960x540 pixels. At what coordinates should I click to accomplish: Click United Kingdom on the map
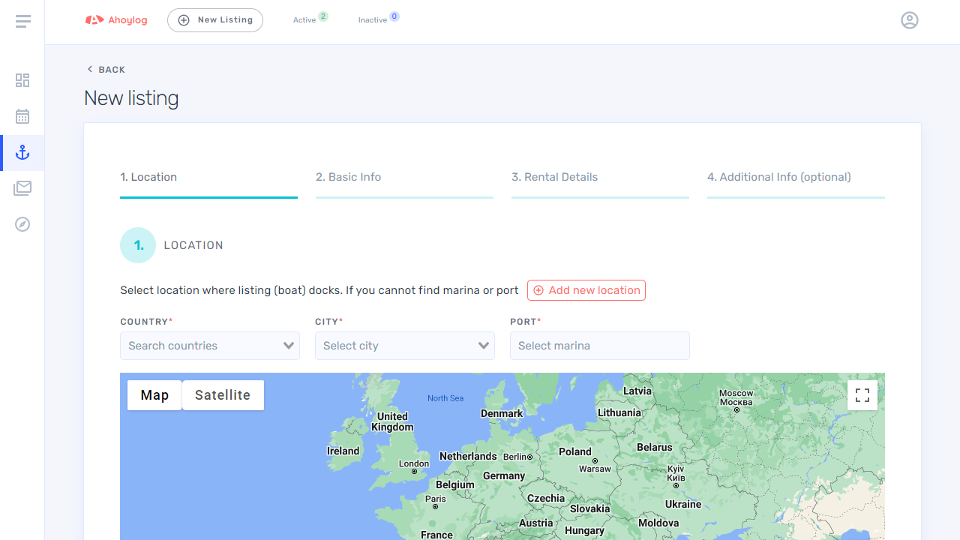[392, 421]
